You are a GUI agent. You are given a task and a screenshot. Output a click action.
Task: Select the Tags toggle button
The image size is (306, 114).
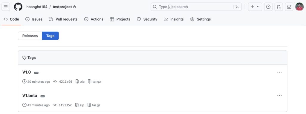[x=50, y=36]
